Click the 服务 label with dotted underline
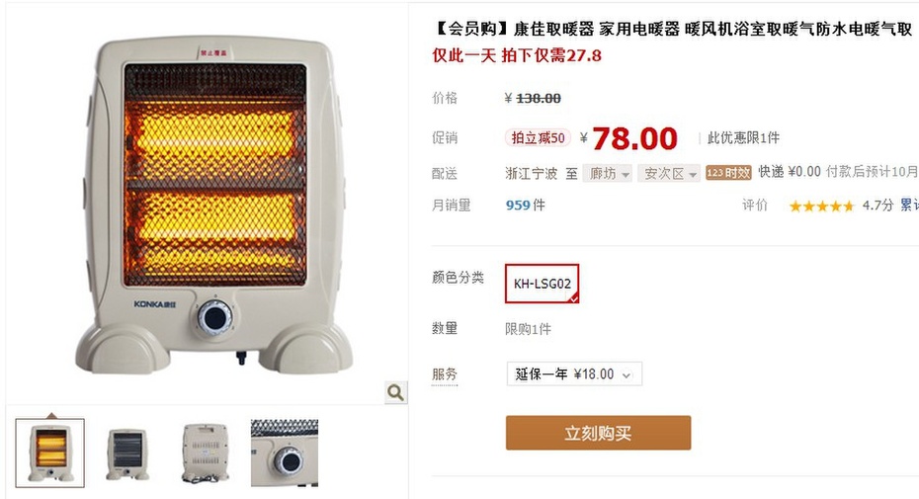The height and width of the screenshot is (499, 919). (445, 374)
